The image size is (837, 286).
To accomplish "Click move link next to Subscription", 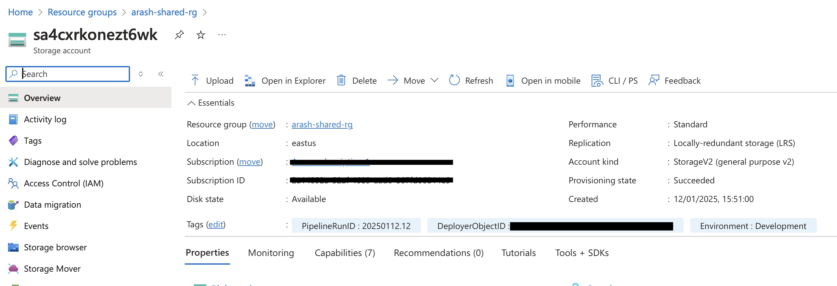I will coord(250,162).
